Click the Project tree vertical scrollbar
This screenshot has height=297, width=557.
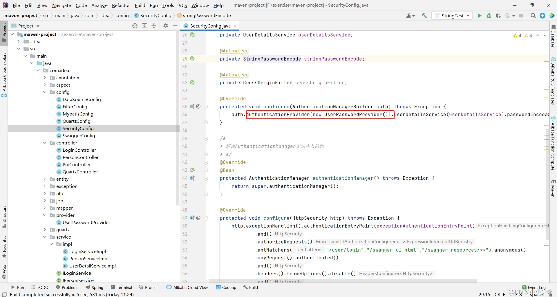[x=178, y=118]
